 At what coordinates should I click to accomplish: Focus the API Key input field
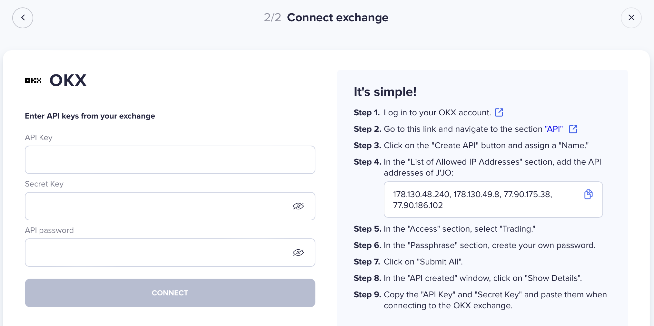(x=170, y=160)
